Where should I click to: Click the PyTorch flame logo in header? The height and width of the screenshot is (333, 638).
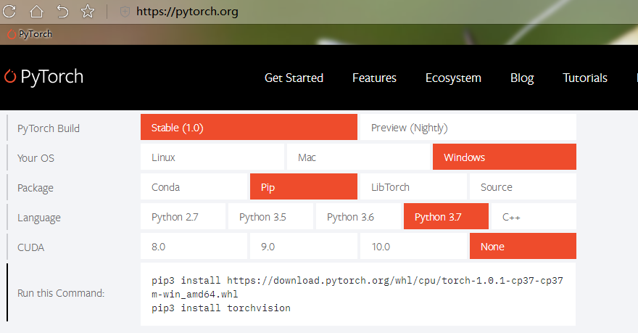[9, 76]
